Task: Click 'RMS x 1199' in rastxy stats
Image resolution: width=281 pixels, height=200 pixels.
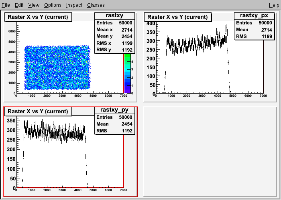Action: click(114, 43)
